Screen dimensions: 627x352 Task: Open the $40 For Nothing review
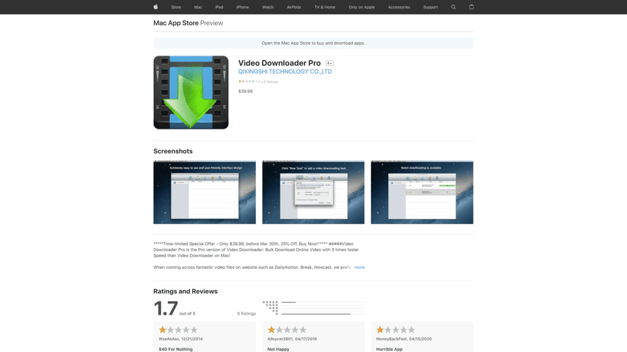pos(176,349)
